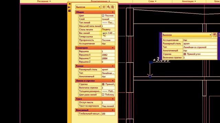Expand the Слои ribbon panel
This screenshot has height=123, width=220.
[152, 1]
